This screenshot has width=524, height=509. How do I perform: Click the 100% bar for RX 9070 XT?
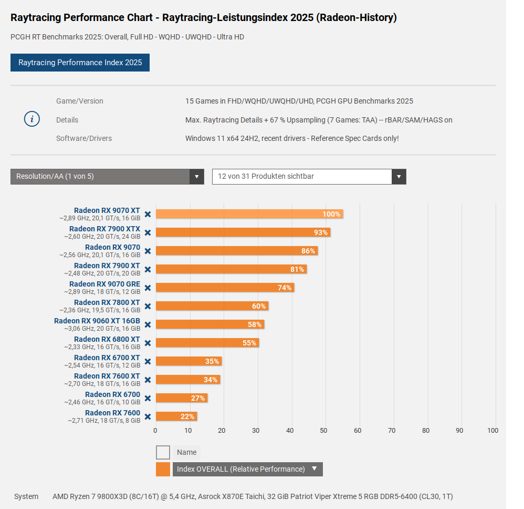pyautogui.click(x=249, y=214)
